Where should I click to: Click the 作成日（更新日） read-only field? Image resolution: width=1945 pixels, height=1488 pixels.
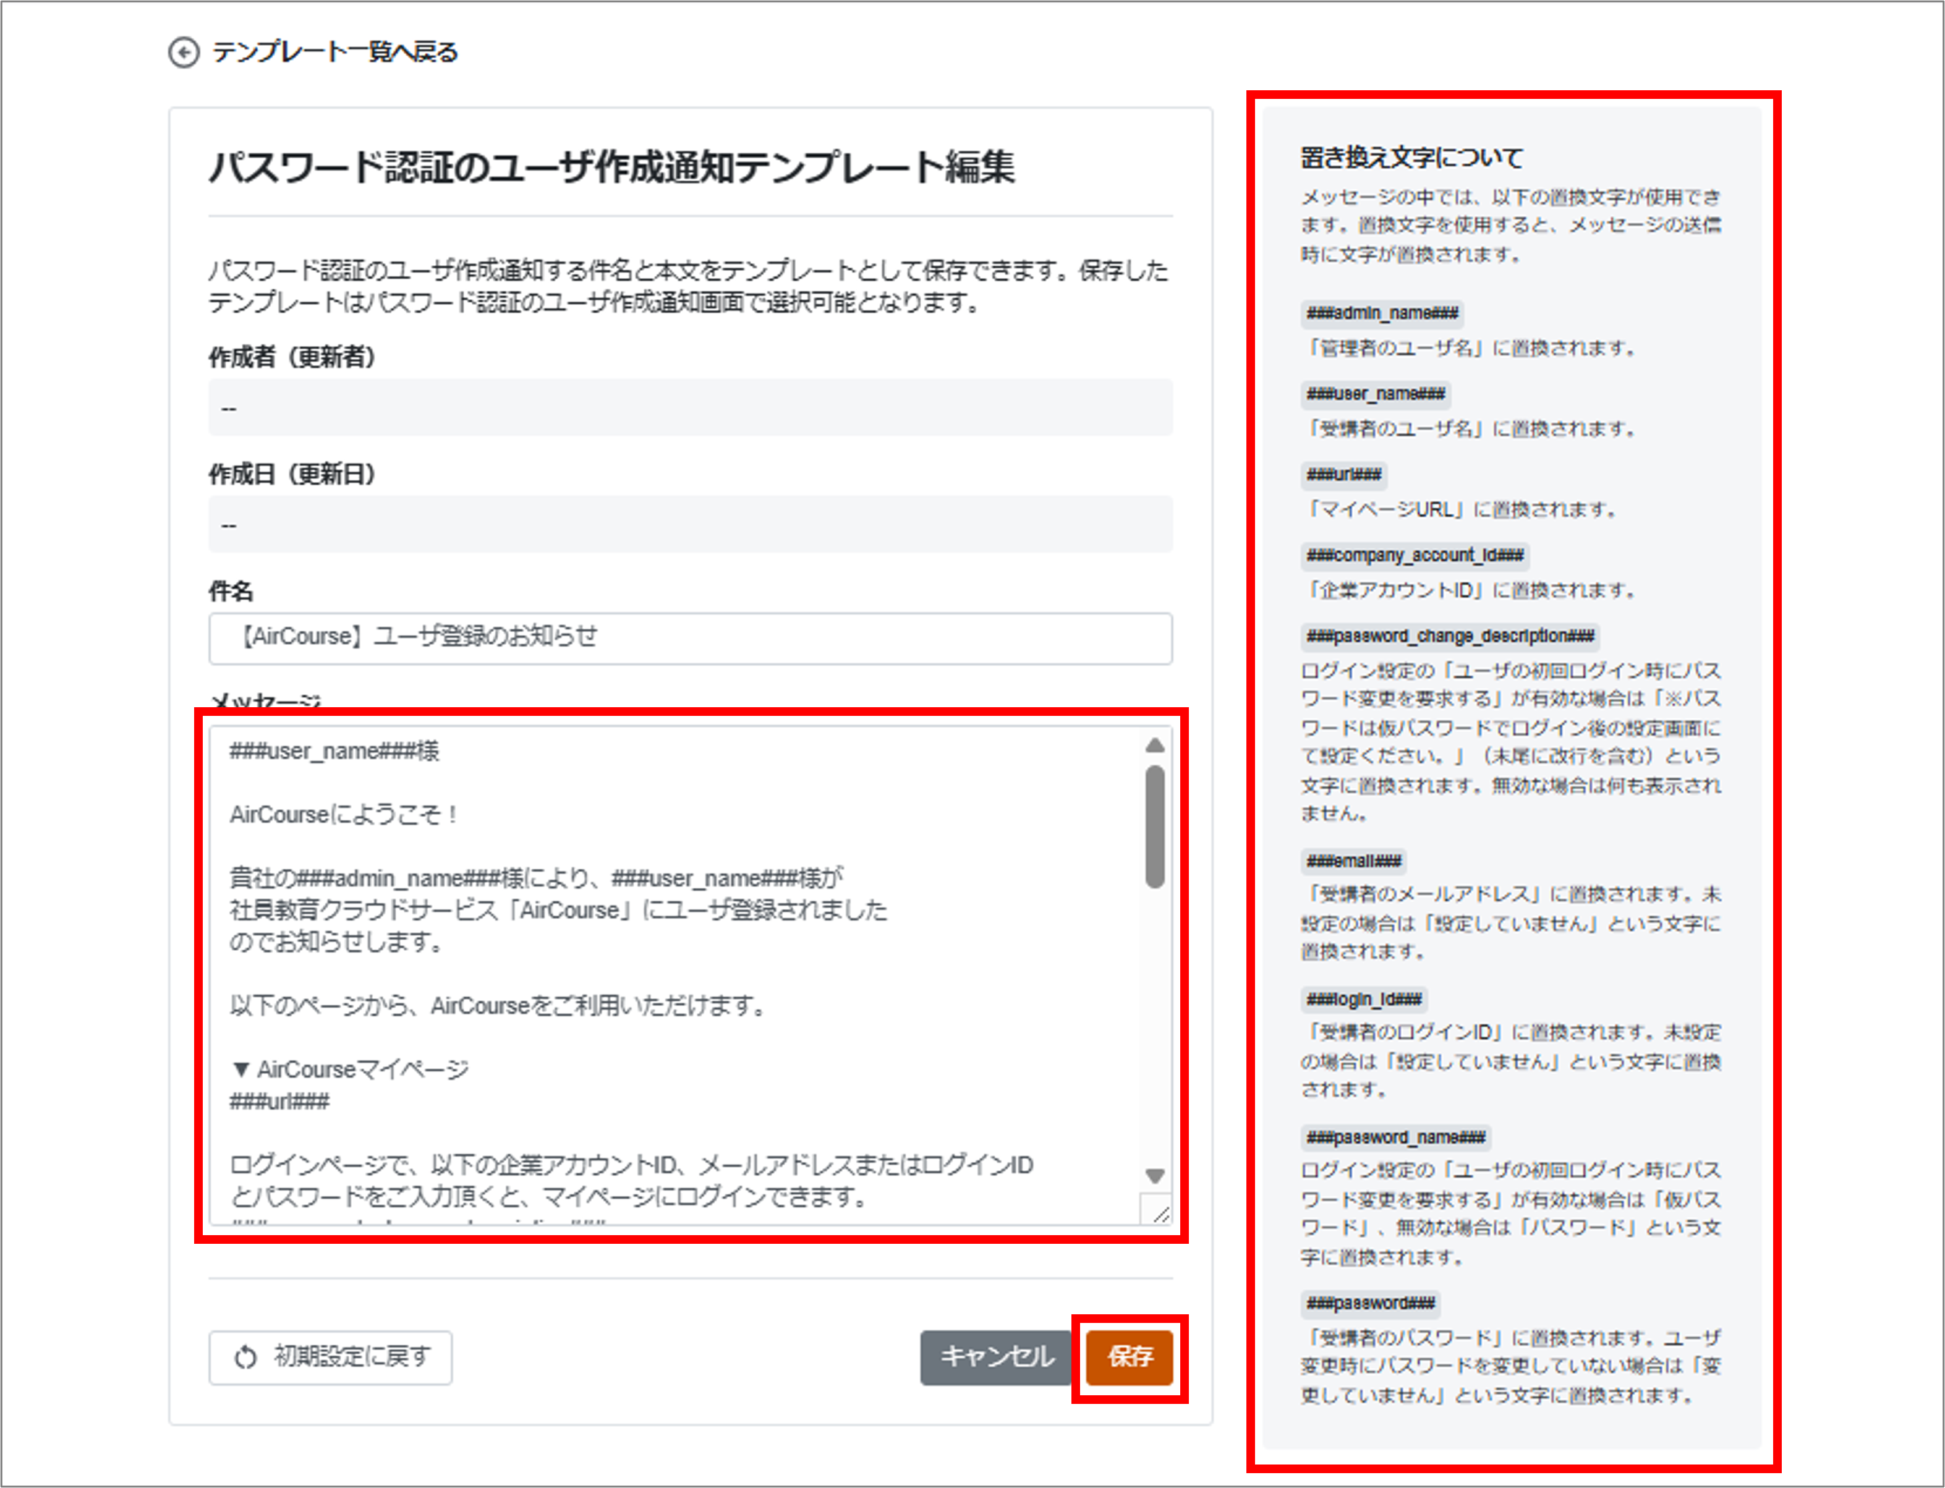click(x=690, y=524)
